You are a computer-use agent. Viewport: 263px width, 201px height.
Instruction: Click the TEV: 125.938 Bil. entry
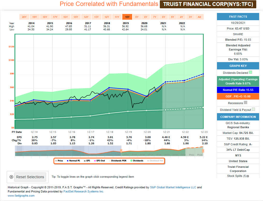coord(238,139)
